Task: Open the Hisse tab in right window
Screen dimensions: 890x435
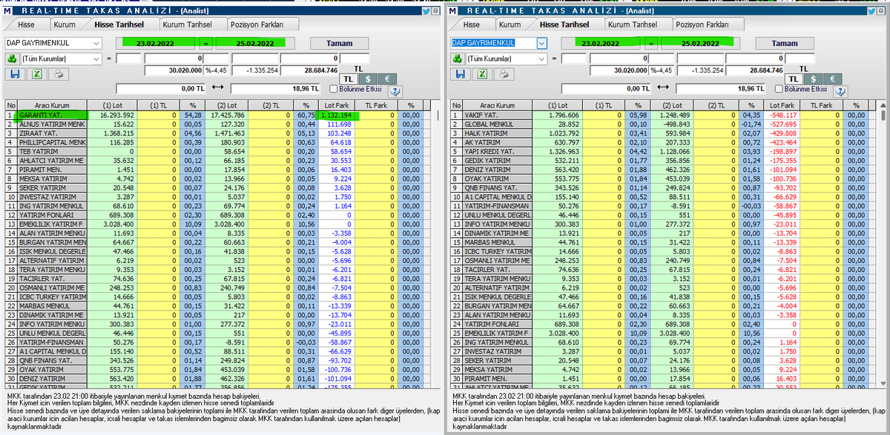Action: pos(473,24)
